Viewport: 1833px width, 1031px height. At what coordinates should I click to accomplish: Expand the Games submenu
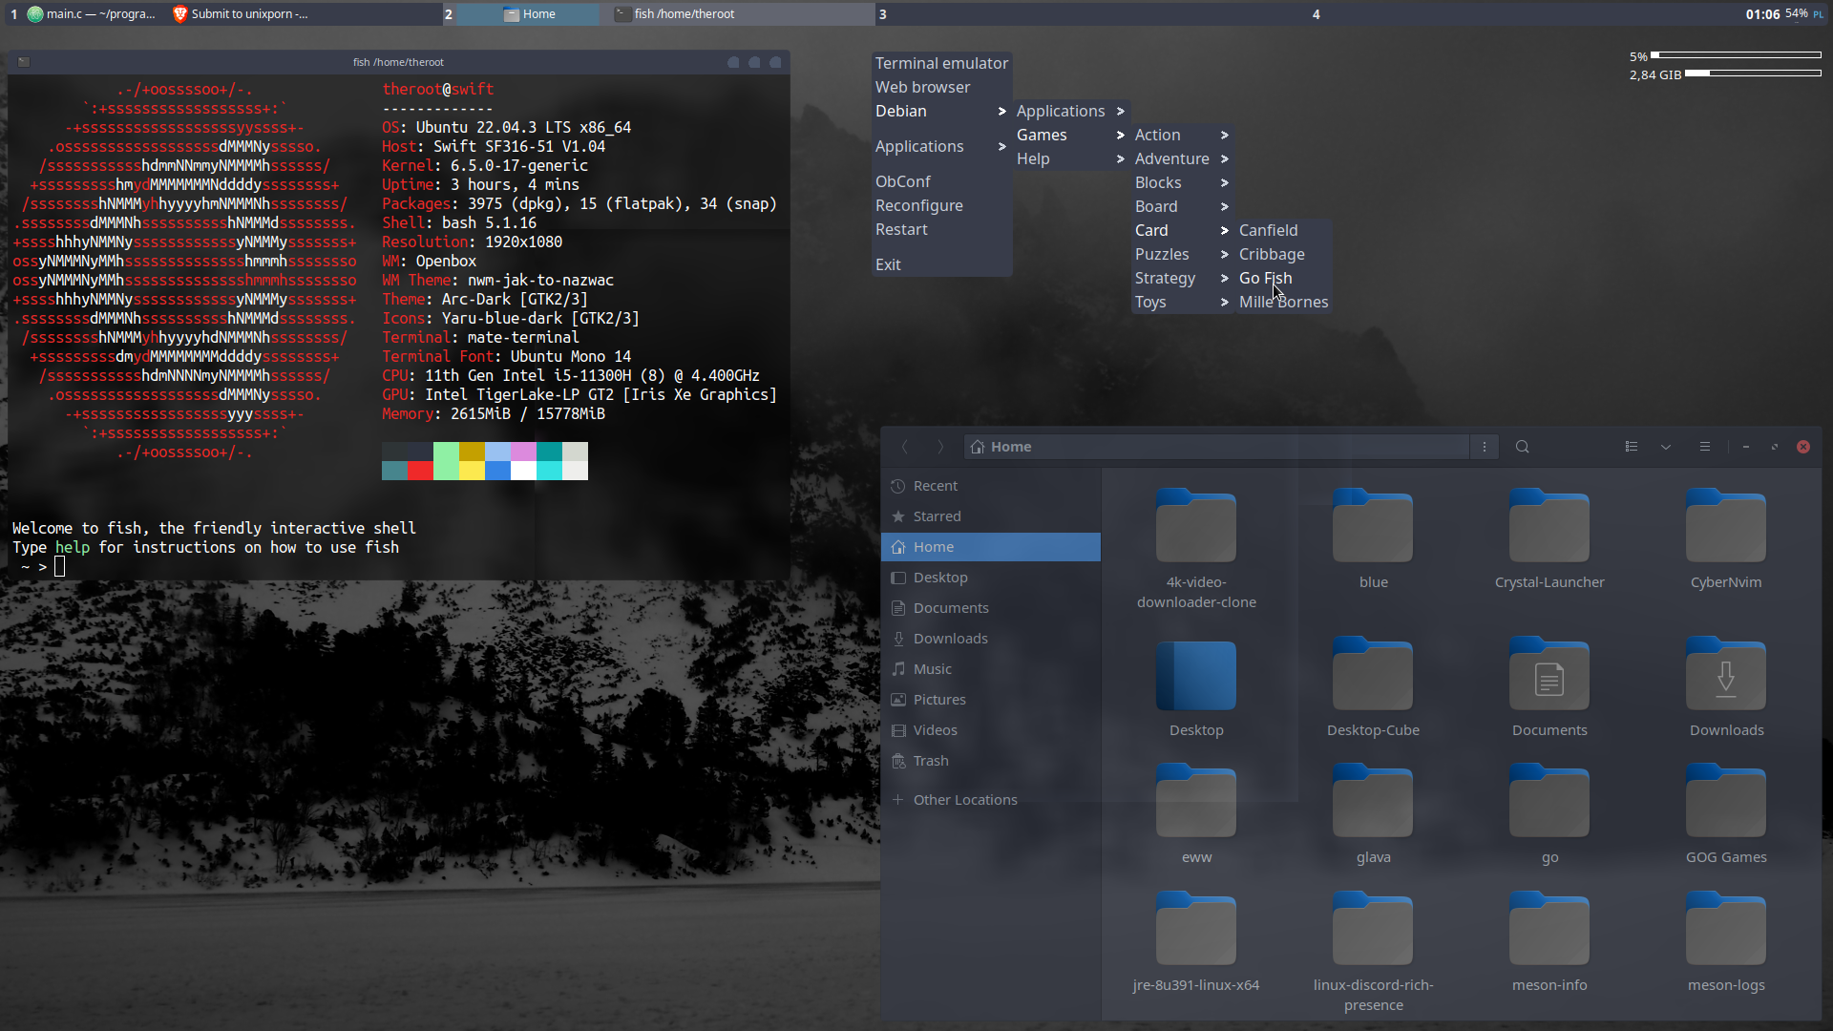tap(1071, 135)
